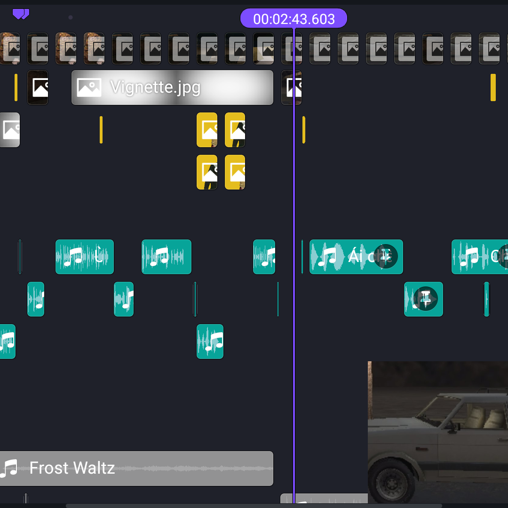Click the playhead timecode 00:02:43.603
This screenshot has height=508, width=508.
(294, 19)
